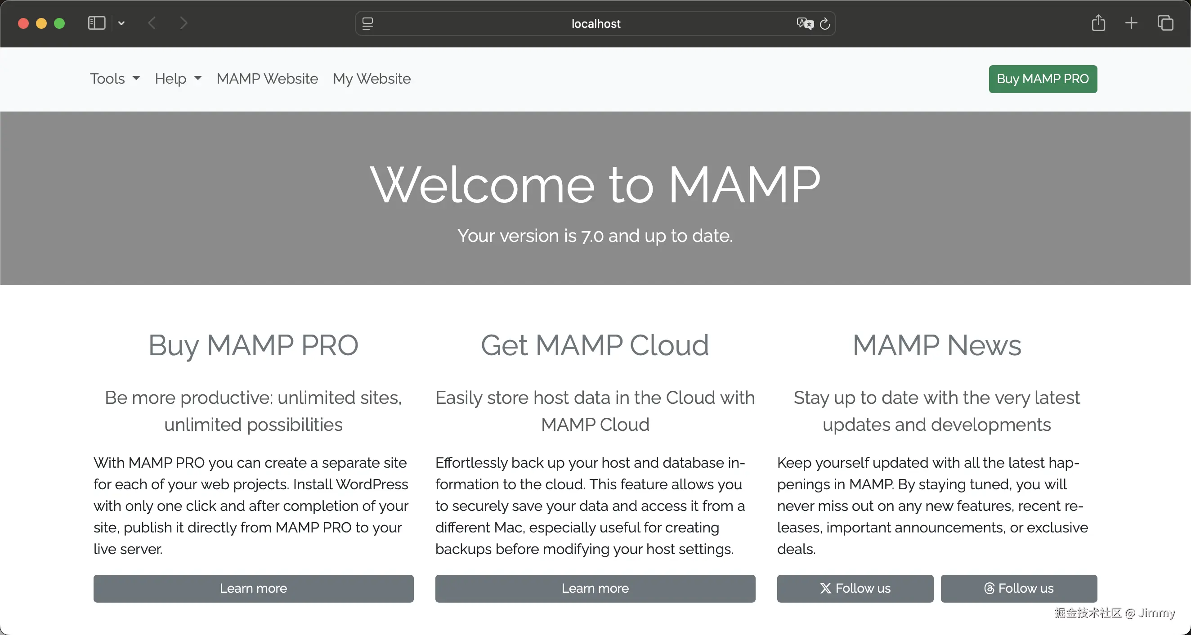Click the back navigation arrow
The width and height of the screenshot is (1191, 635).
click(x=152, y=23)
